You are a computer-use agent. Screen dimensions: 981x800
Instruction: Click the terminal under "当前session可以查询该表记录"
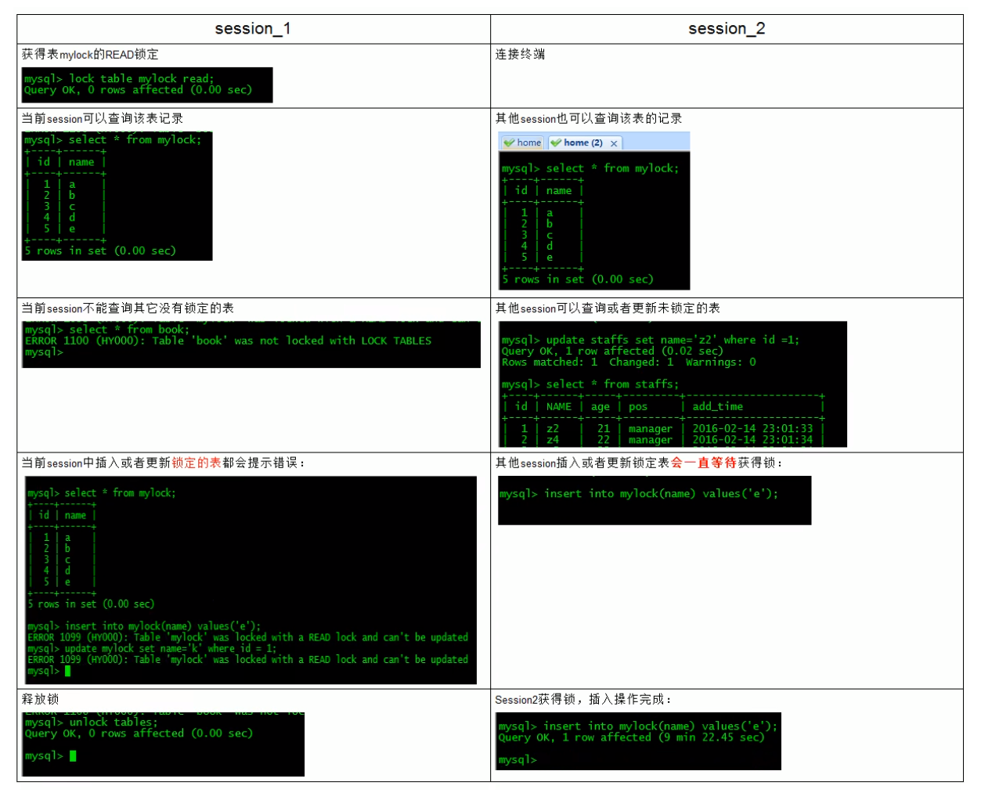tap(117, 196)
